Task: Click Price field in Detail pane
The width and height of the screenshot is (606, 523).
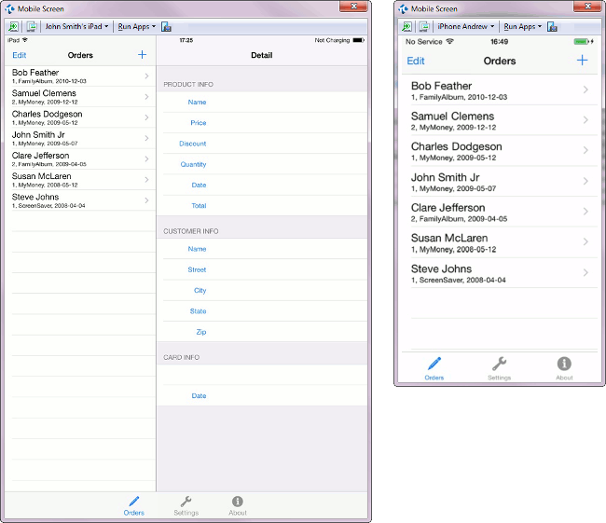Action: click(x=262, y=123)
